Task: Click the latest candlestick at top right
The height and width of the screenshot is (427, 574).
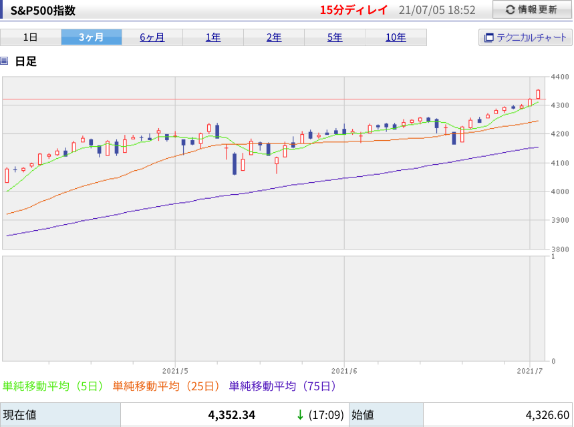Action: [x=538, y=94]
